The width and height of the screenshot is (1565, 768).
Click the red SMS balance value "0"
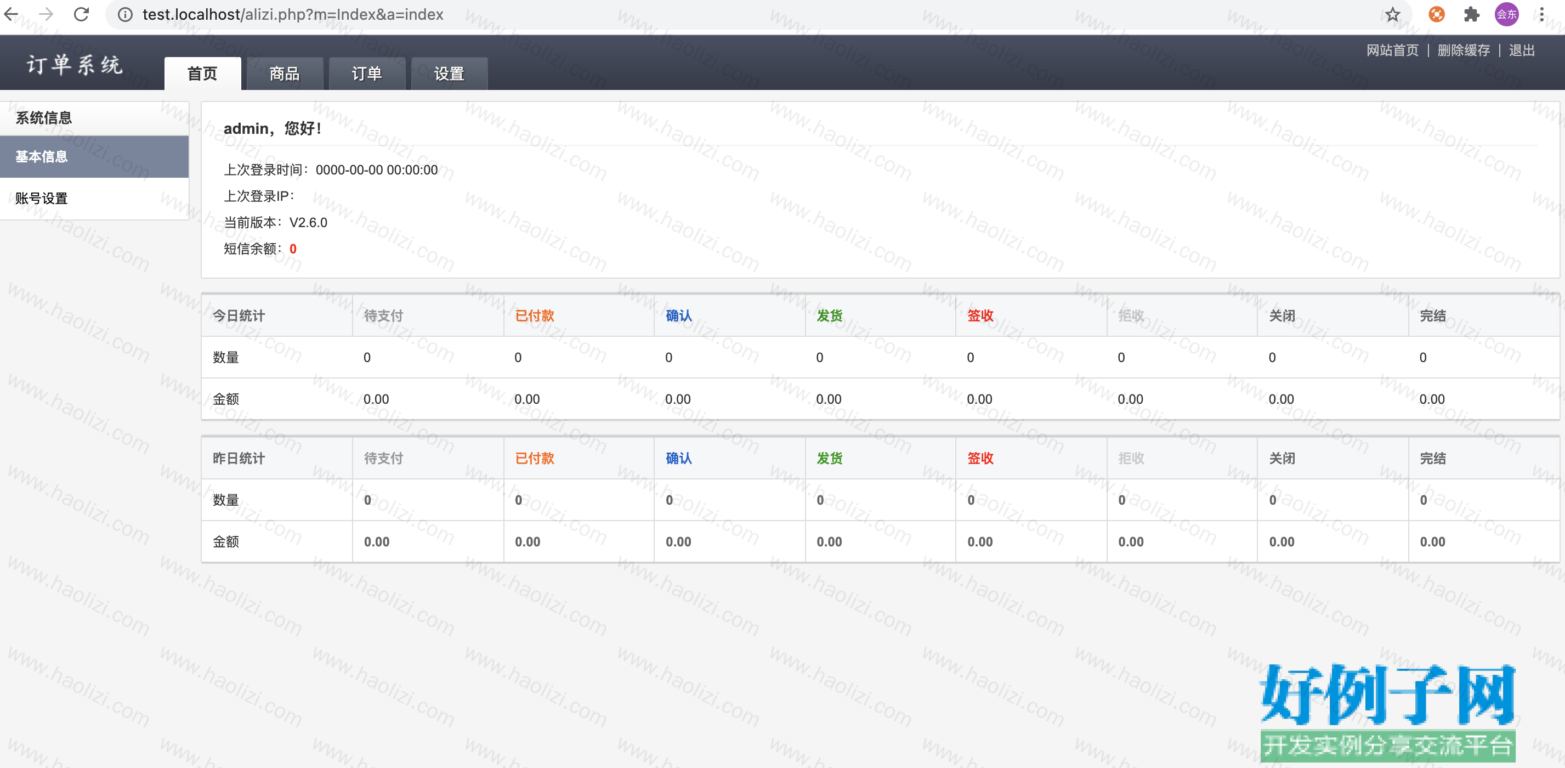coord(293,249)
